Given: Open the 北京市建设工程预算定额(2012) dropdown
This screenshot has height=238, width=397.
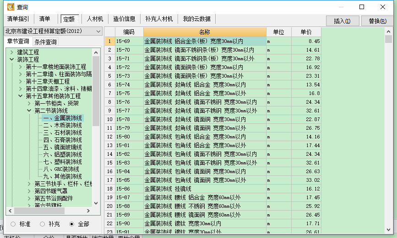Looking at the screenshot, I should (x=53, y=31).
